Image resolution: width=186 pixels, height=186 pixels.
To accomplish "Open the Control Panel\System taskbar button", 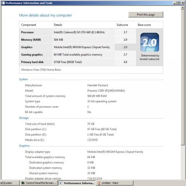I will pos(9,183).
